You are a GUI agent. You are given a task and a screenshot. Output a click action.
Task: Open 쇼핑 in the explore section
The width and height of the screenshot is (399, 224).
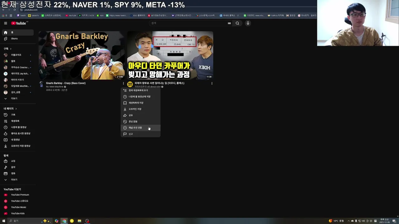pos(17,161)
